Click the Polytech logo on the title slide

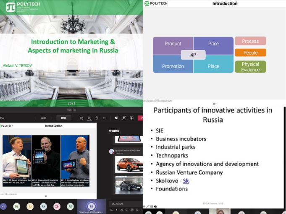point(23,7)
